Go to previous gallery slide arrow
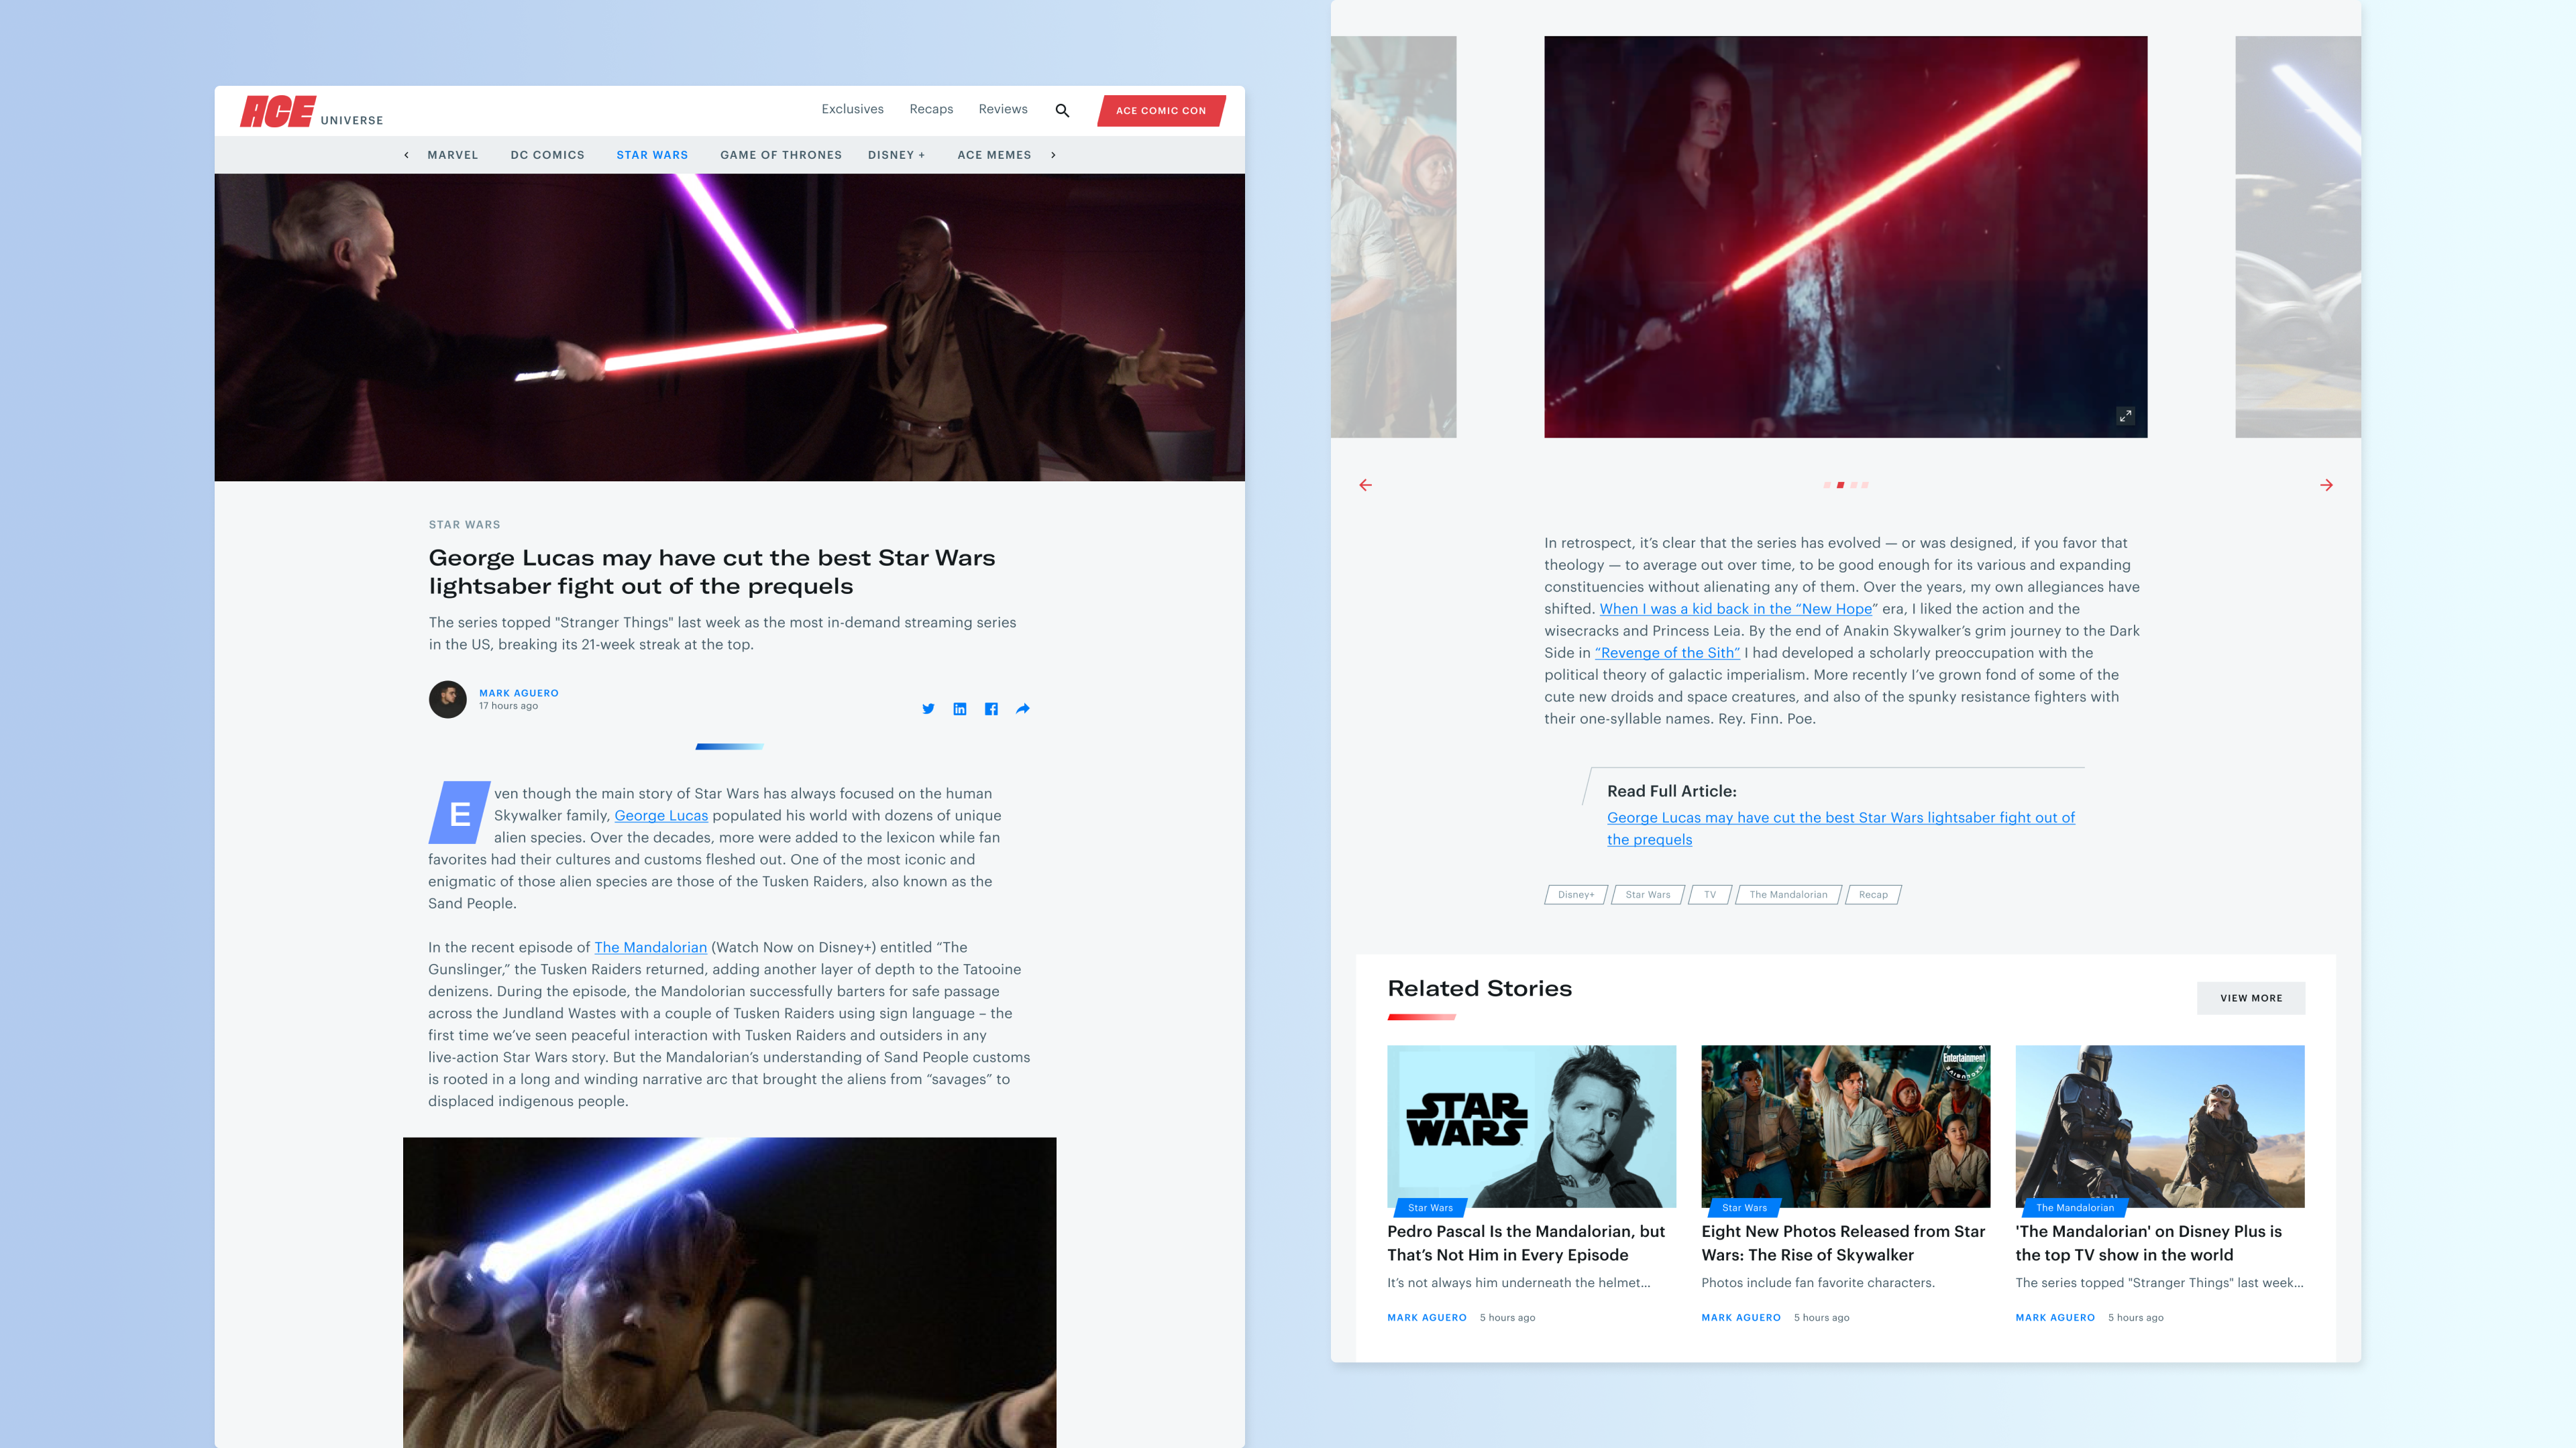2576x1448 pixels. pyautogui.click(x=1365, y=485)
